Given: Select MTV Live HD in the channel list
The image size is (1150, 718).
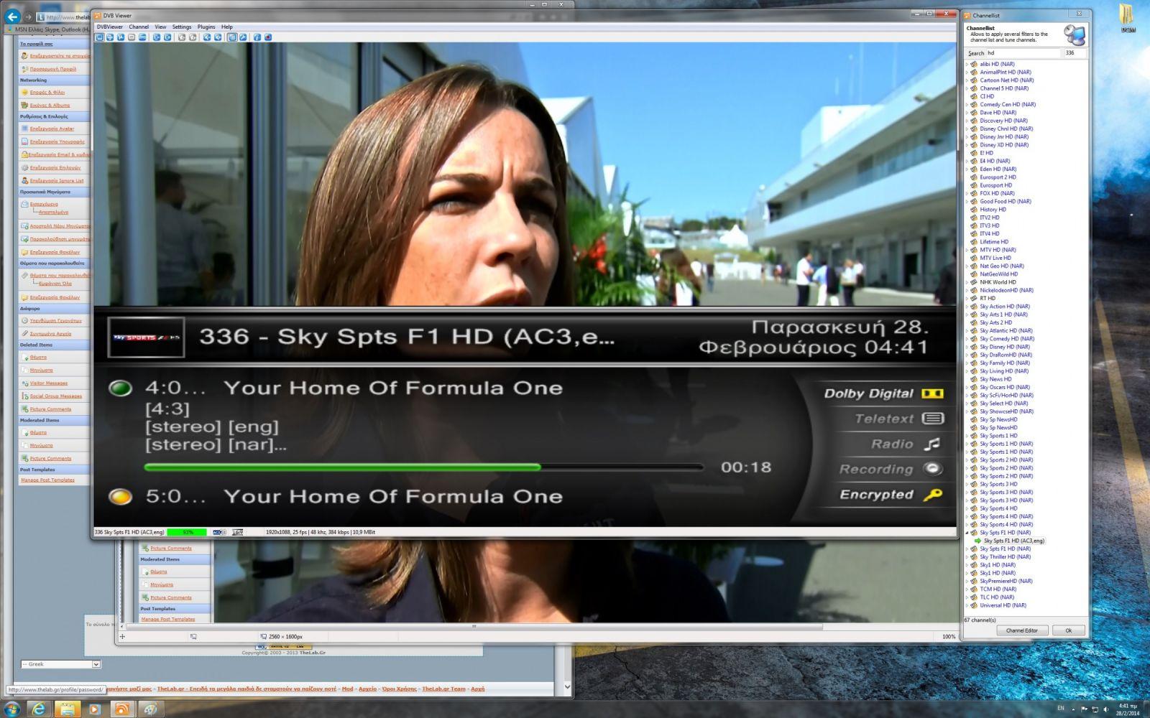Looking at the screenshot, I should pyautogui.click(x=995, y=258).
